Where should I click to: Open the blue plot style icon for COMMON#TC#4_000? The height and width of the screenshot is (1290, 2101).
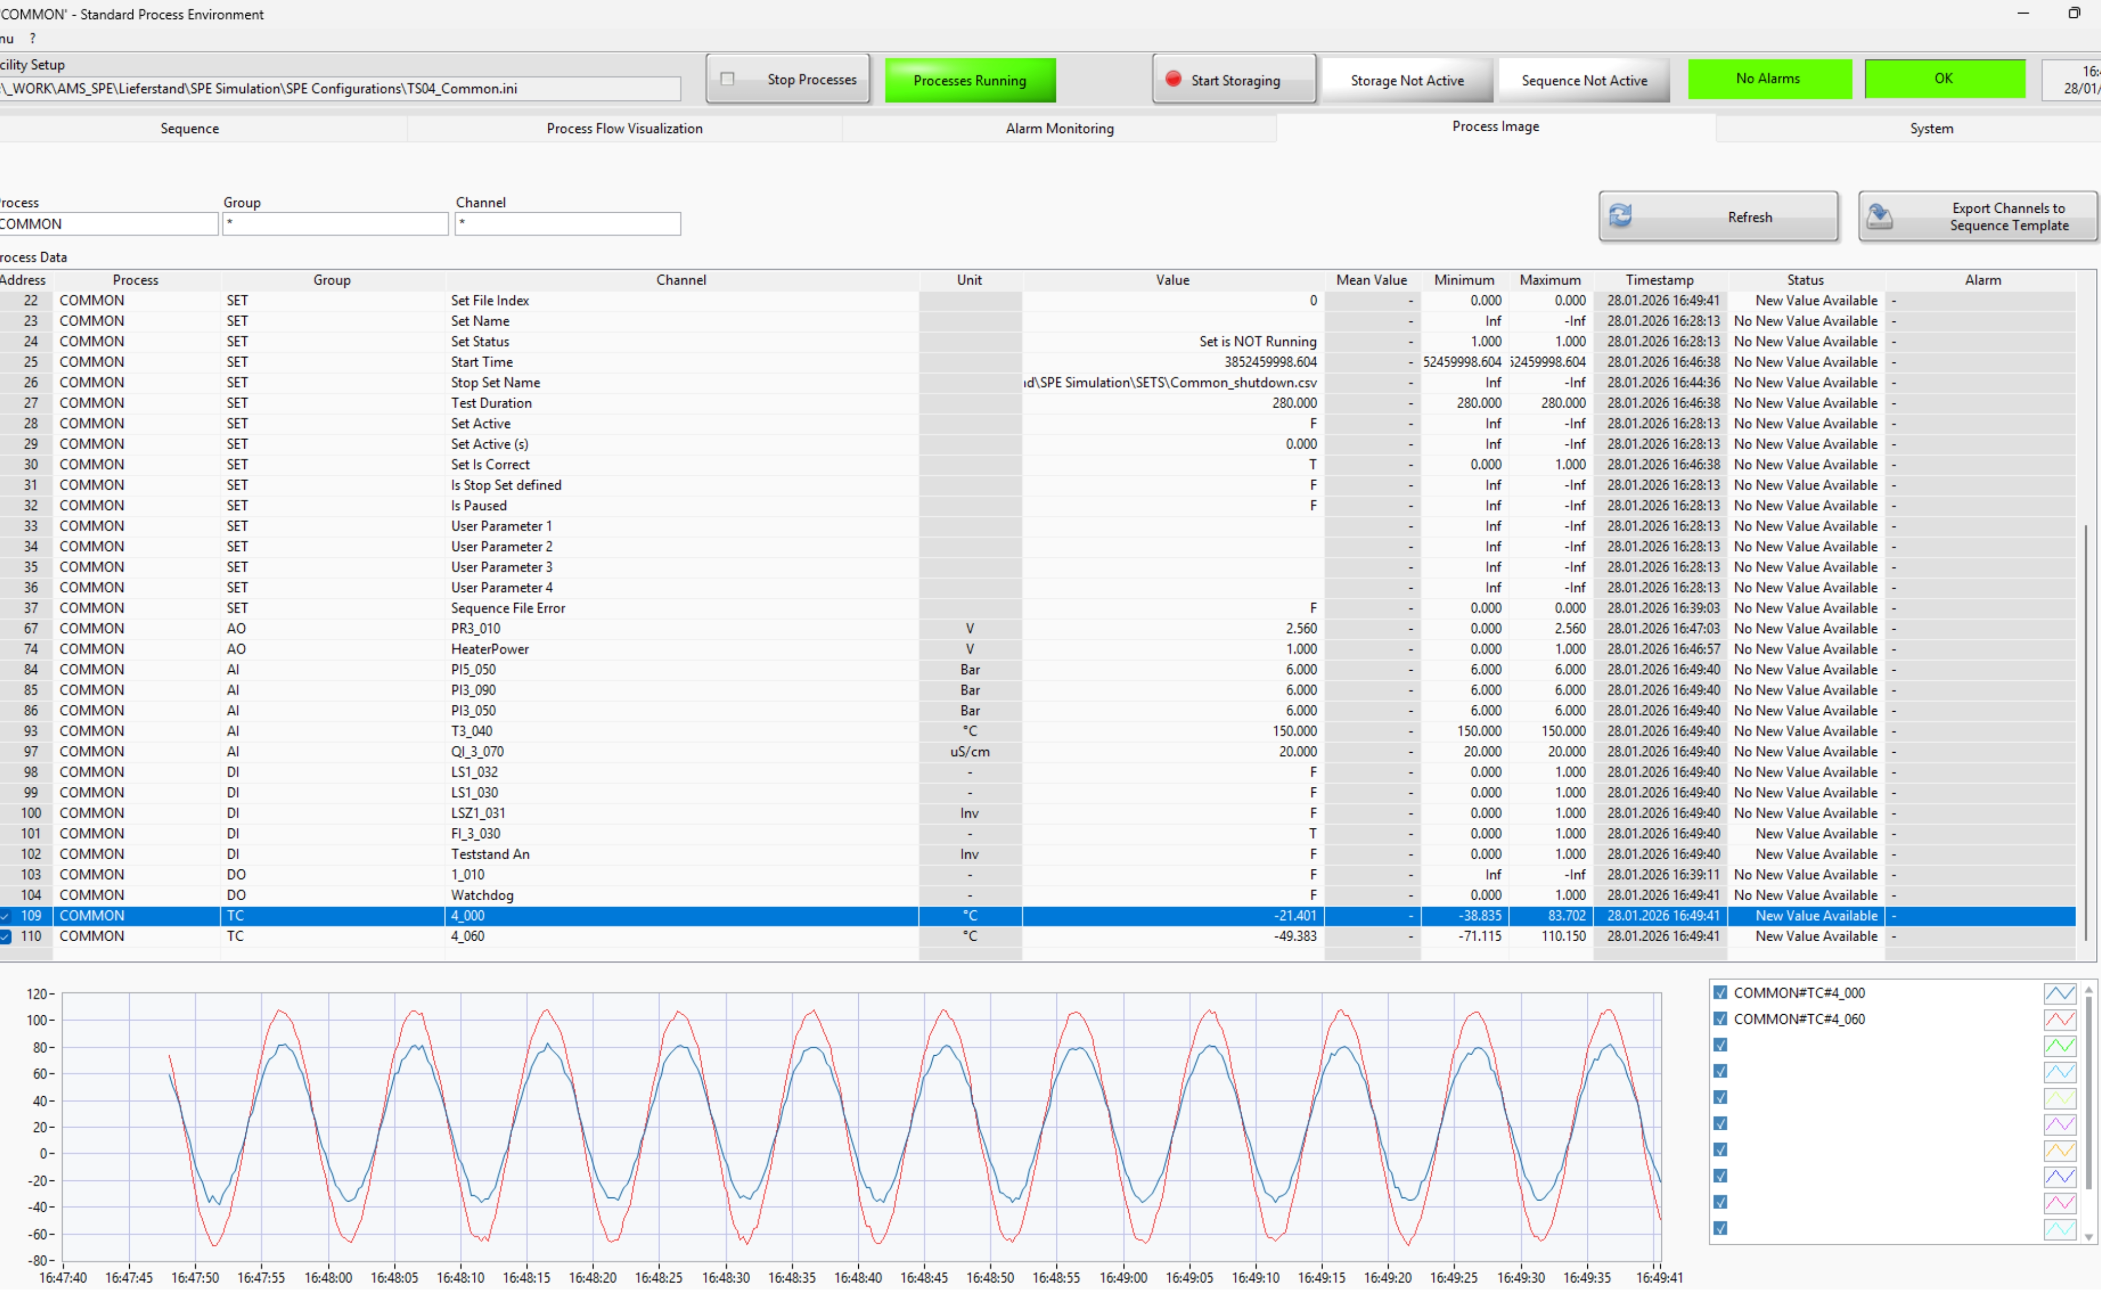(2058, 993)
